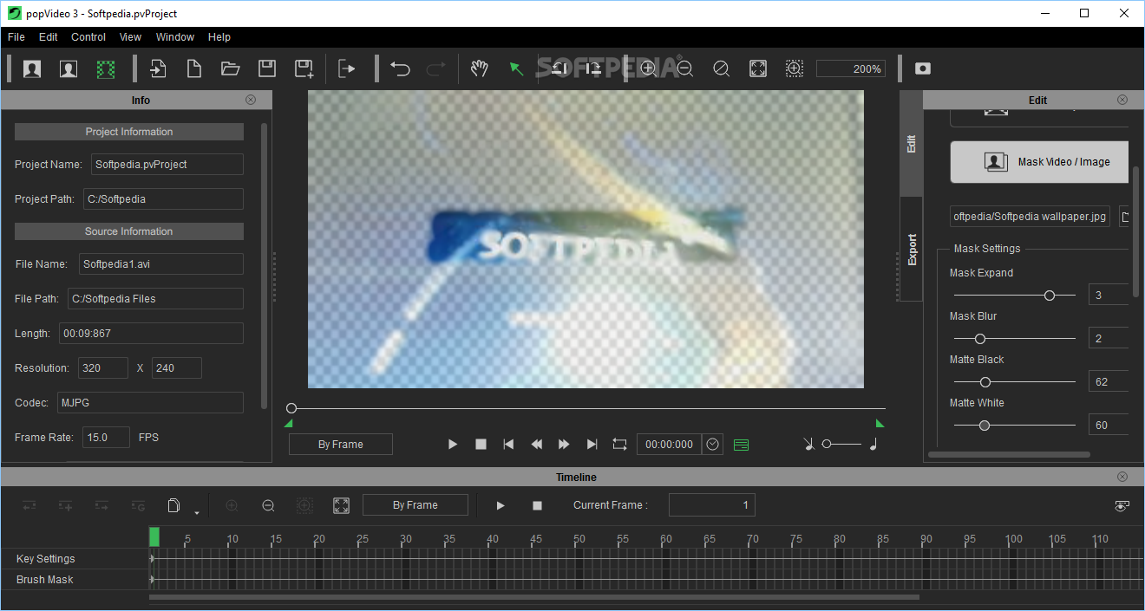Fit preview to window icon

point(757,68)
